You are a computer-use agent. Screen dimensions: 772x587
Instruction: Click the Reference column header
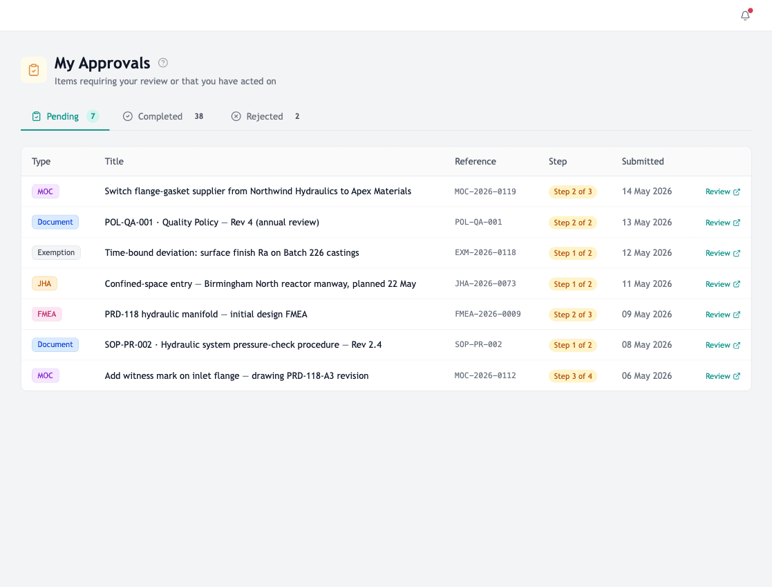pyautogui.click(x=475, y=162)
